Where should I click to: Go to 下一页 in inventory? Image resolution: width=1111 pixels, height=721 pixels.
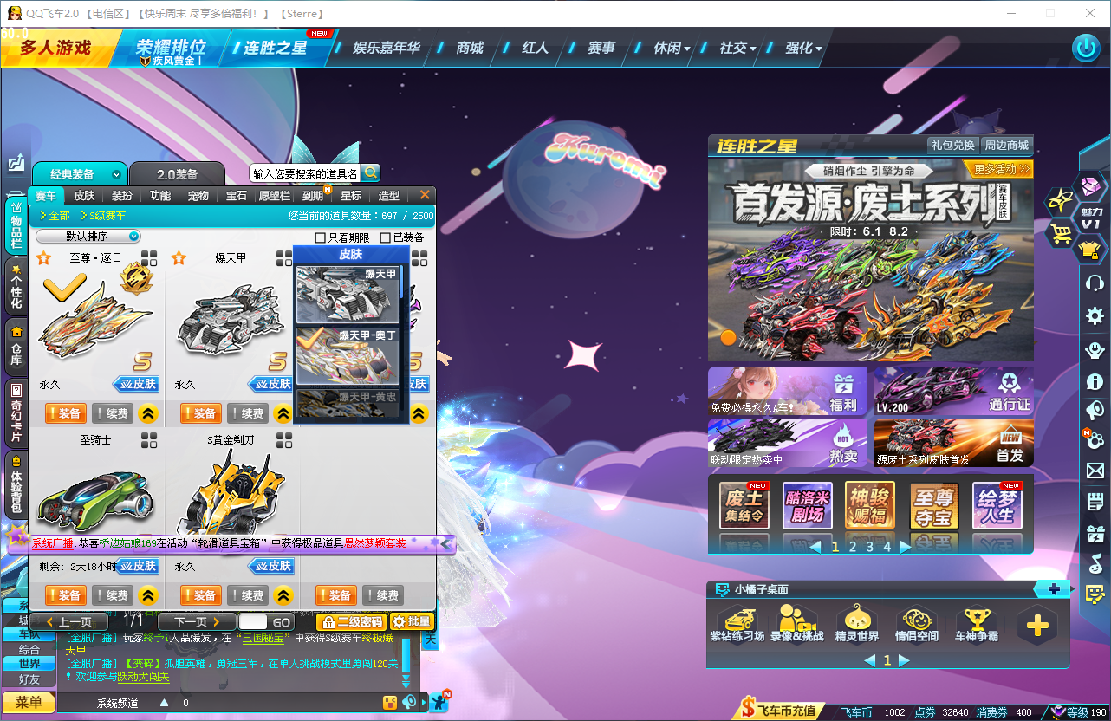tap(197, 622)
